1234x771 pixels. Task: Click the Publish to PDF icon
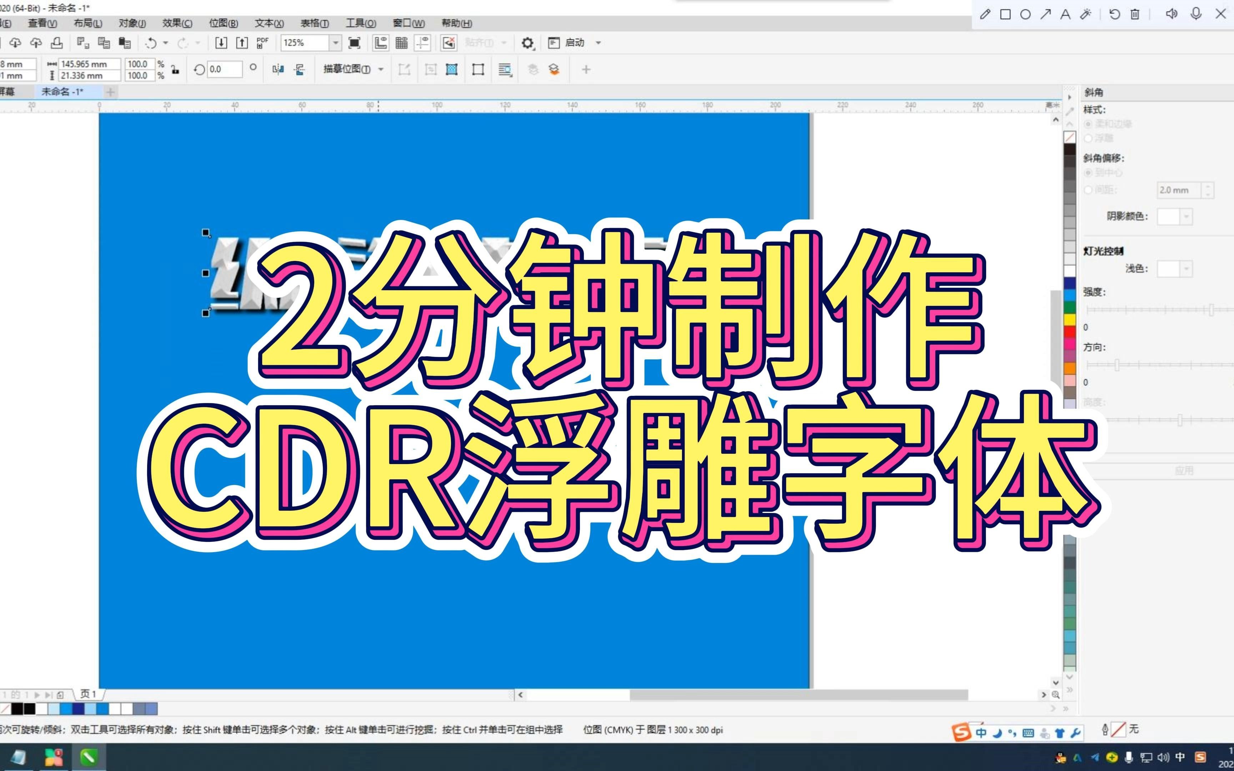(x=262, y=43)
